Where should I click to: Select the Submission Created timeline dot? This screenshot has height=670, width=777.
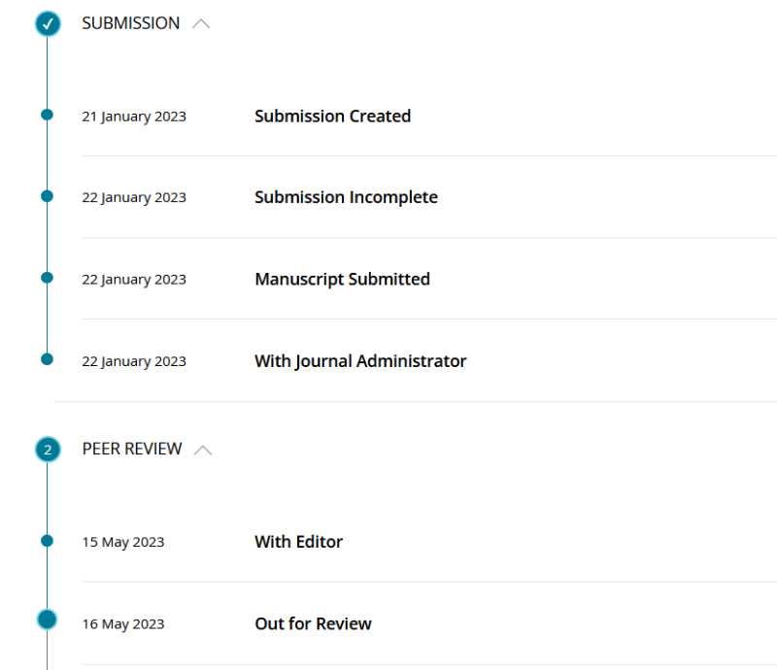click(x=47, y=115)
